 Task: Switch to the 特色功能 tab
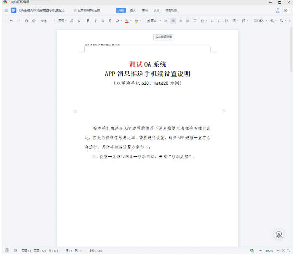click(x=171, y=11)
